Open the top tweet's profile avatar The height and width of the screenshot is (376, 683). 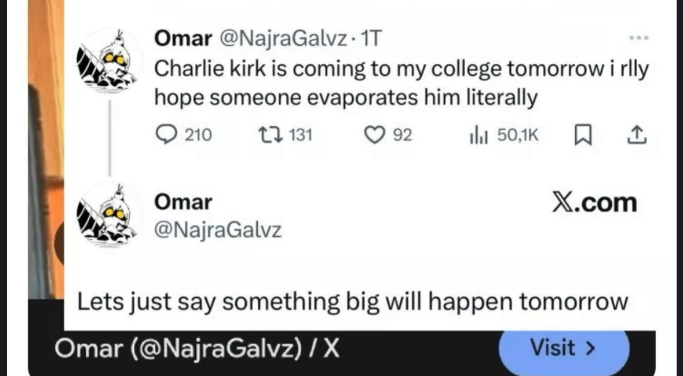pos(109,60)
